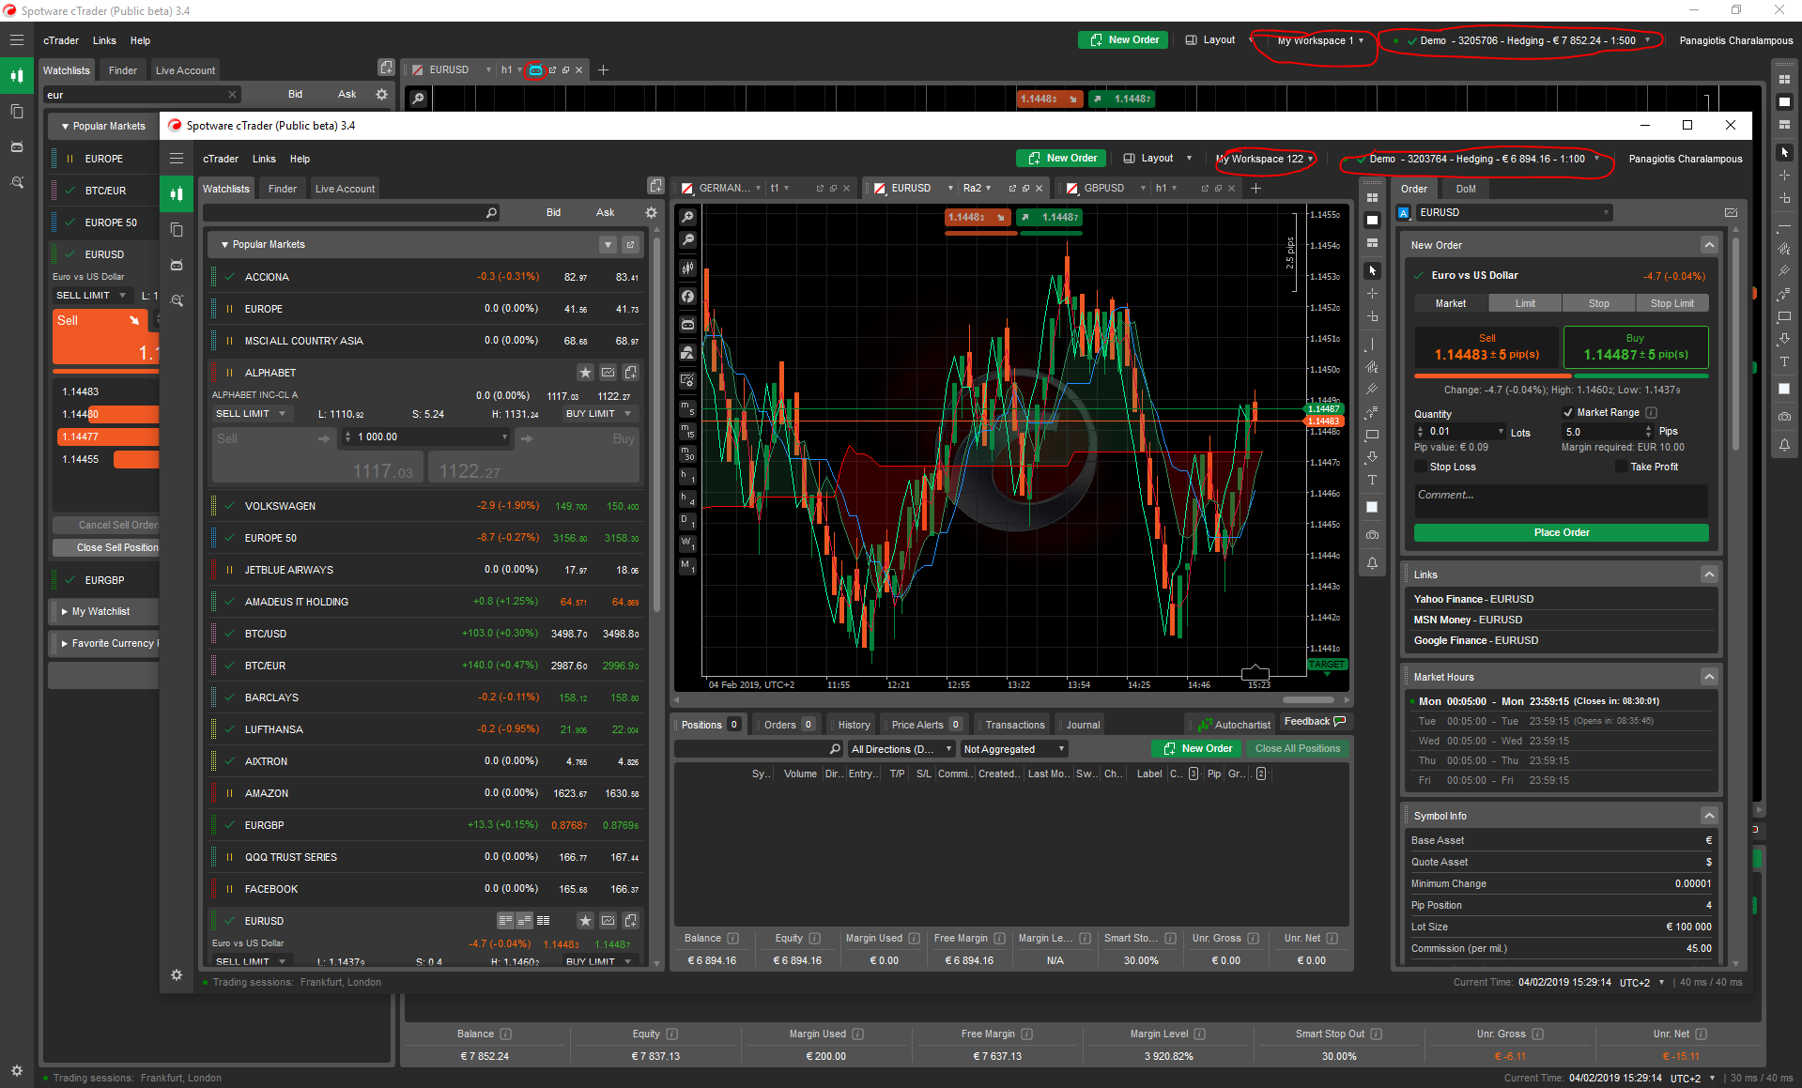
Task: Select the crosshair tool in front window toolbar
Action: [1372, 293]
